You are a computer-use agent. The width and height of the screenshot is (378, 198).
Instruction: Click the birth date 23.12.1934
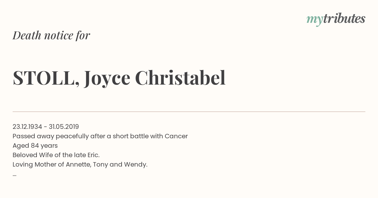point(27,127)
